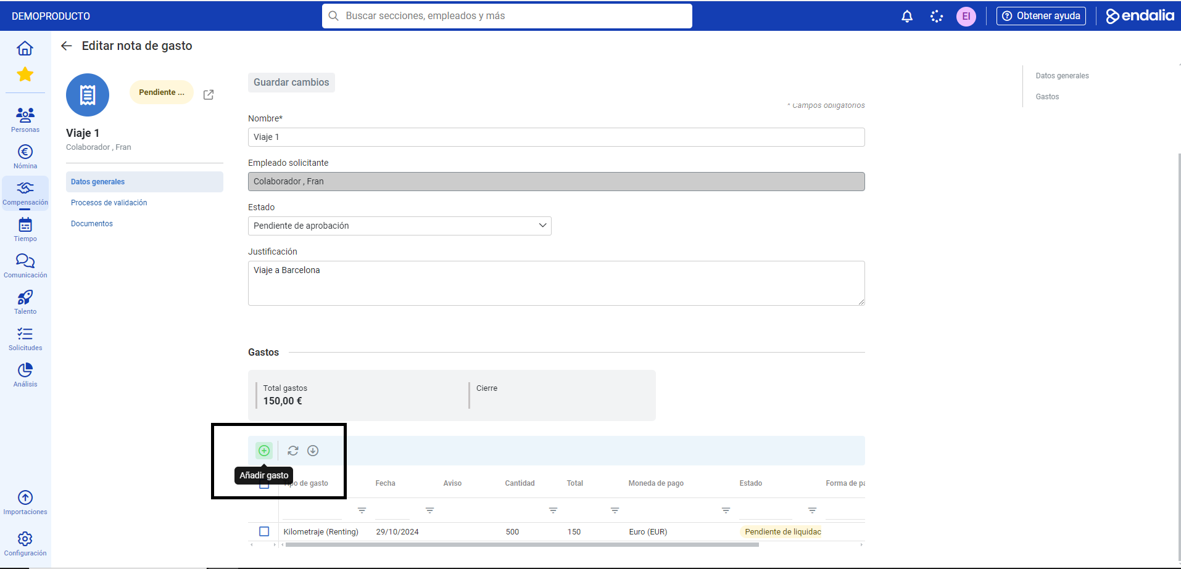The image size is (1181, 569).
Task: Select Datos generales in left menu
Action: 144,182
